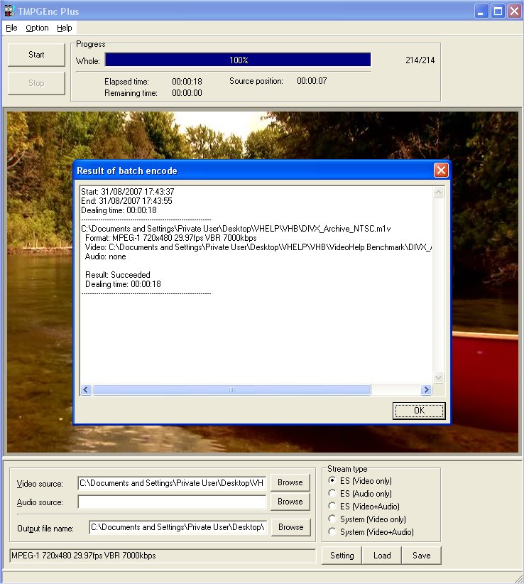
Task: Click the Source position value 00:00:07
Action: 312,81
